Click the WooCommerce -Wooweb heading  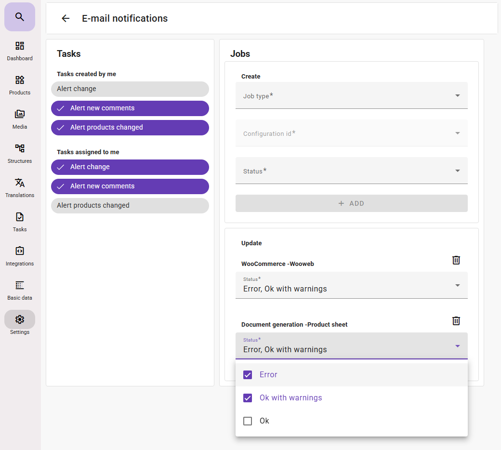[x=277, y=264]
